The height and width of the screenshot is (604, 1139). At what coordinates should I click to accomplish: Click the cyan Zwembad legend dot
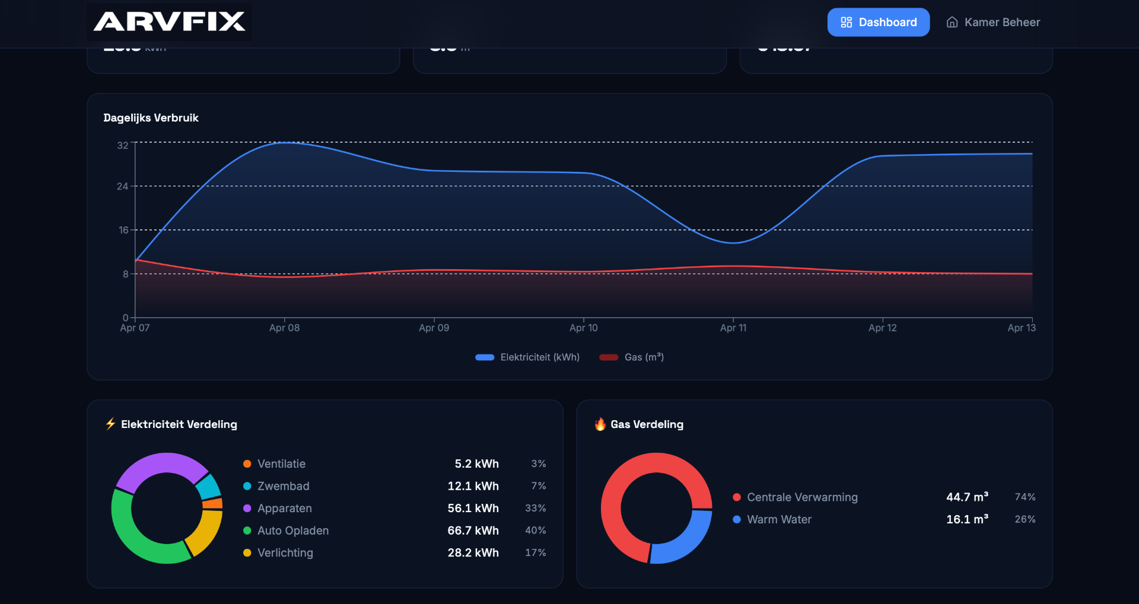(247, 486)
